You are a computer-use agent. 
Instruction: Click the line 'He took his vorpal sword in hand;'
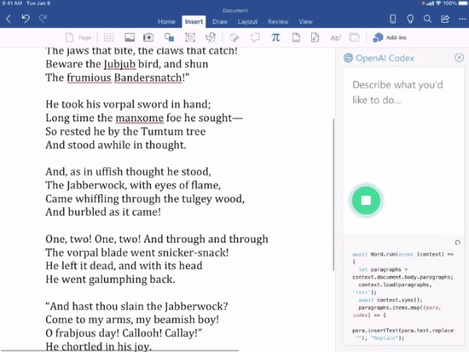[128, 104]
